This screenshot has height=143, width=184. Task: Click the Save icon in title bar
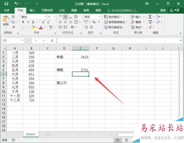[x=6, y=4]
